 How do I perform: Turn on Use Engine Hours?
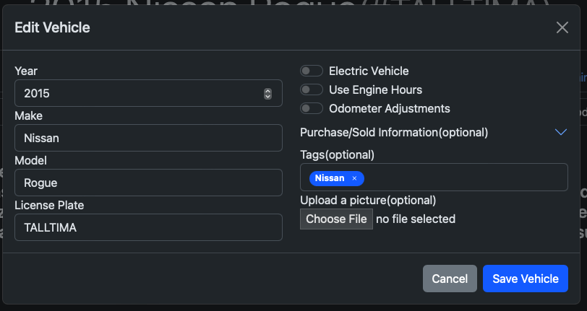point(312,90)
